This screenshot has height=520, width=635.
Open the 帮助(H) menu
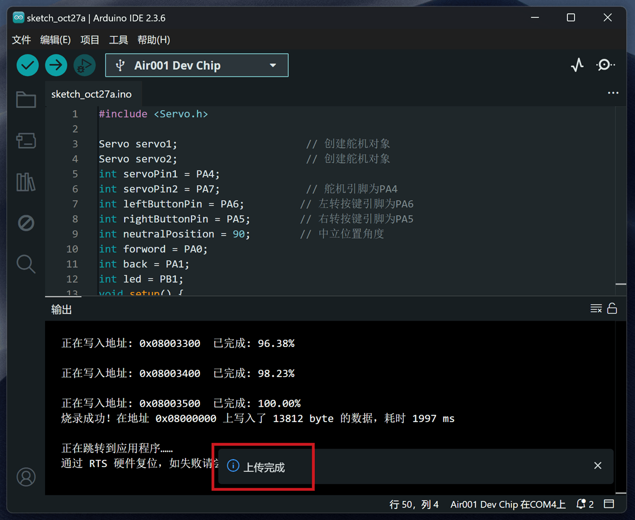pyautogui.click(x=154, y=40)
